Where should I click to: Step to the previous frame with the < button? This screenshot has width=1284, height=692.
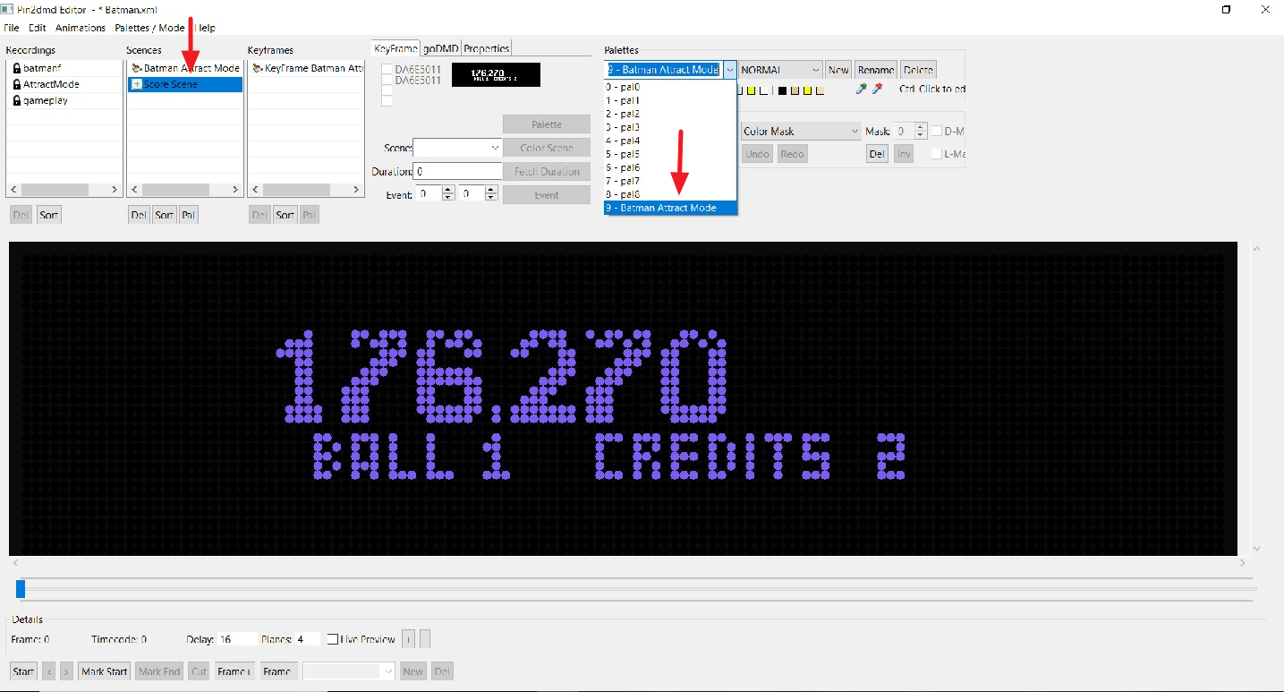point(49,671)
